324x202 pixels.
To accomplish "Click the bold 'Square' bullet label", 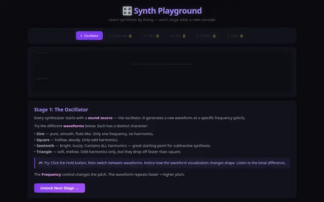I will (43, 140).
